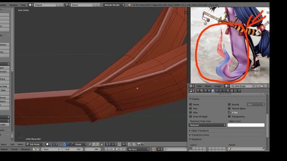Click the Default screen layout field
This screenshot has width=287, height=161.
[x=45, y=5]
